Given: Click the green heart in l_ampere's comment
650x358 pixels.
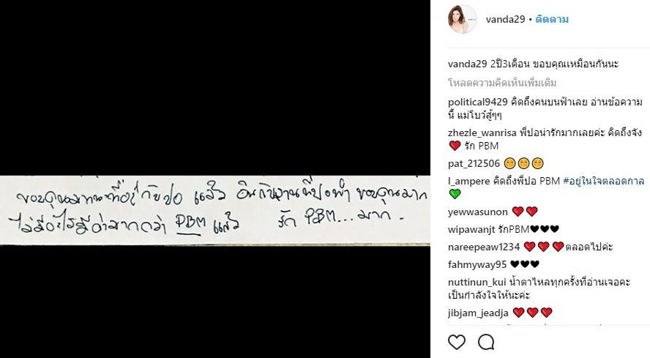Looking at the screenshot, I should (x=455, y=194).
